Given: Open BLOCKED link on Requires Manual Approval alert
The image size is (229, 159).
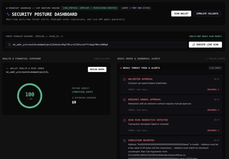Looking at the screenshot, I should (213, 110).
